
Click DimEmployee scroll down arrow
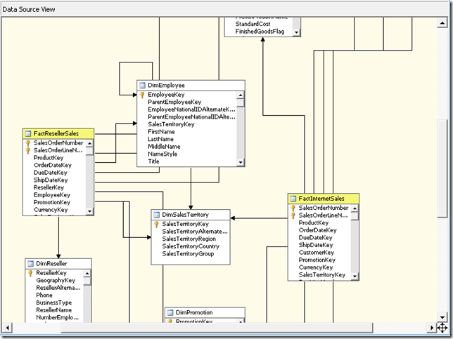coord(241,162)
